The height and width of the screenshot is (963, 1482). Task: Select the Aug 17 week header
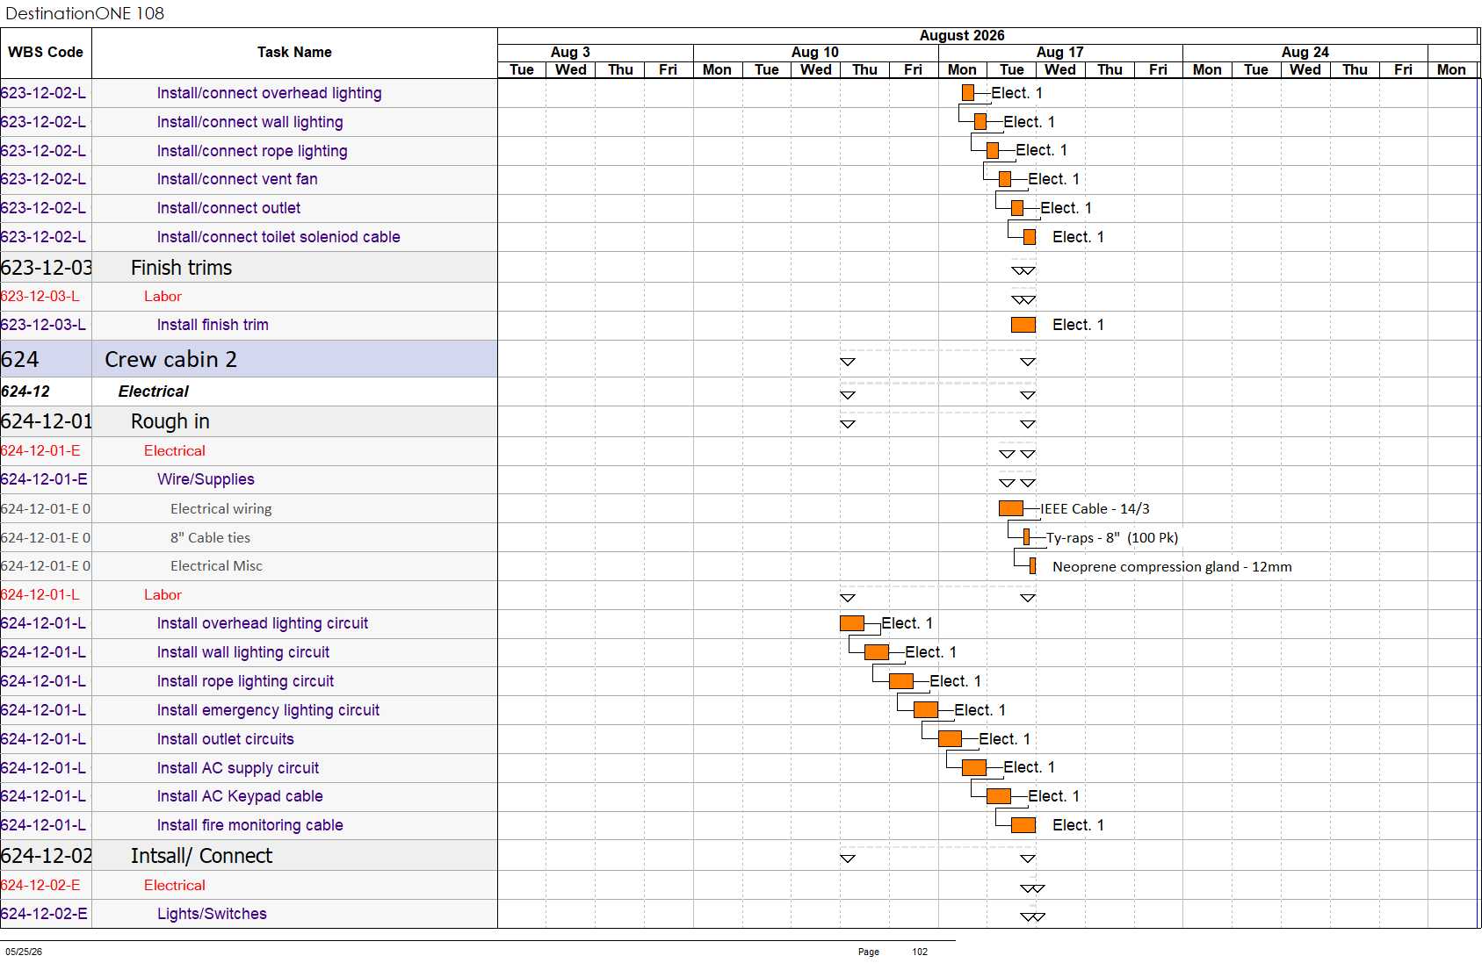point(1060,53)
